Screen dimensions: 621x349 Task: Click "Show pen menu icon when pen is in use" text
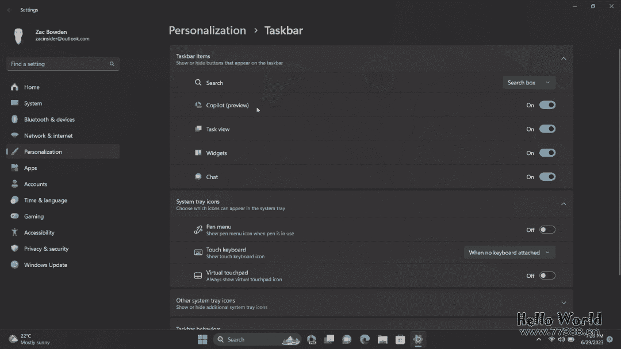pyautogui.click(x=250, y=234)
